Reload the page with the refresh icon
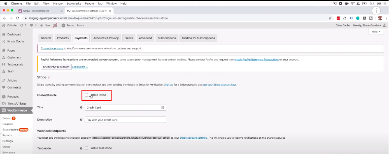 pos(18,18)
